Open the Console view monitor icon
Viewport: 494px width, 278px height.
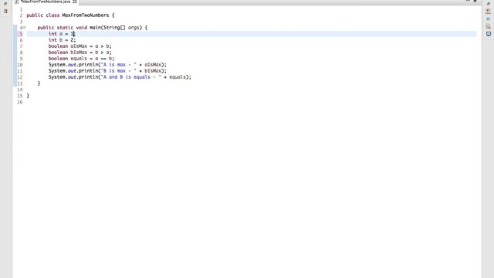point(489,34)
